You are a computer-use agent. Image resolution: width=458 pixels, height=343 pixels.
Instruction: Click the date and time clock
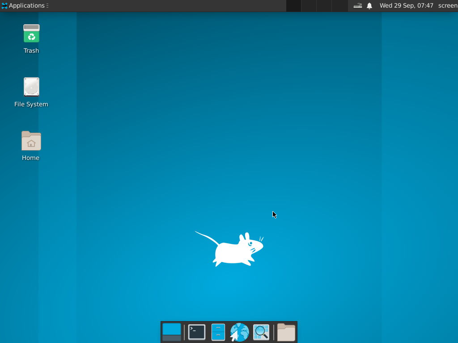point(406,6)
